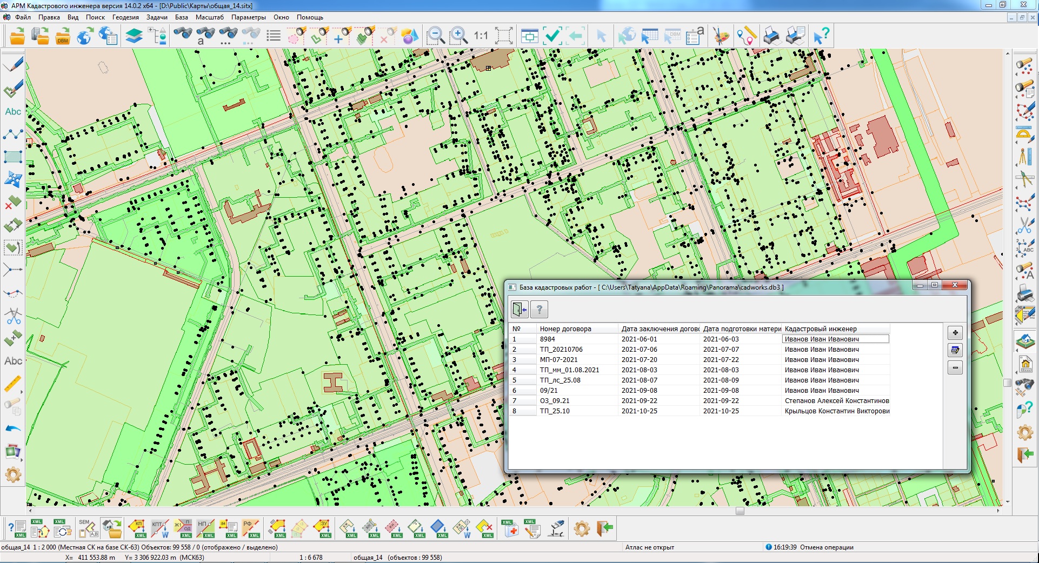
Task: Click the minus delete record button in dialog
Action: [955, 368]
